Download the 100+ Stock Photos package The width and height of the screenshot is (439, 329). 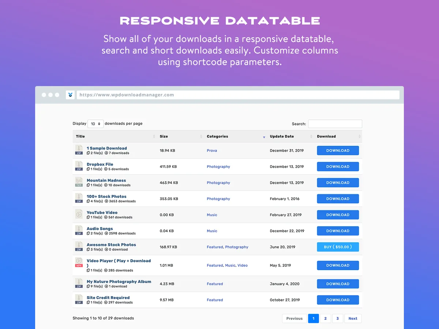point(338,199)
